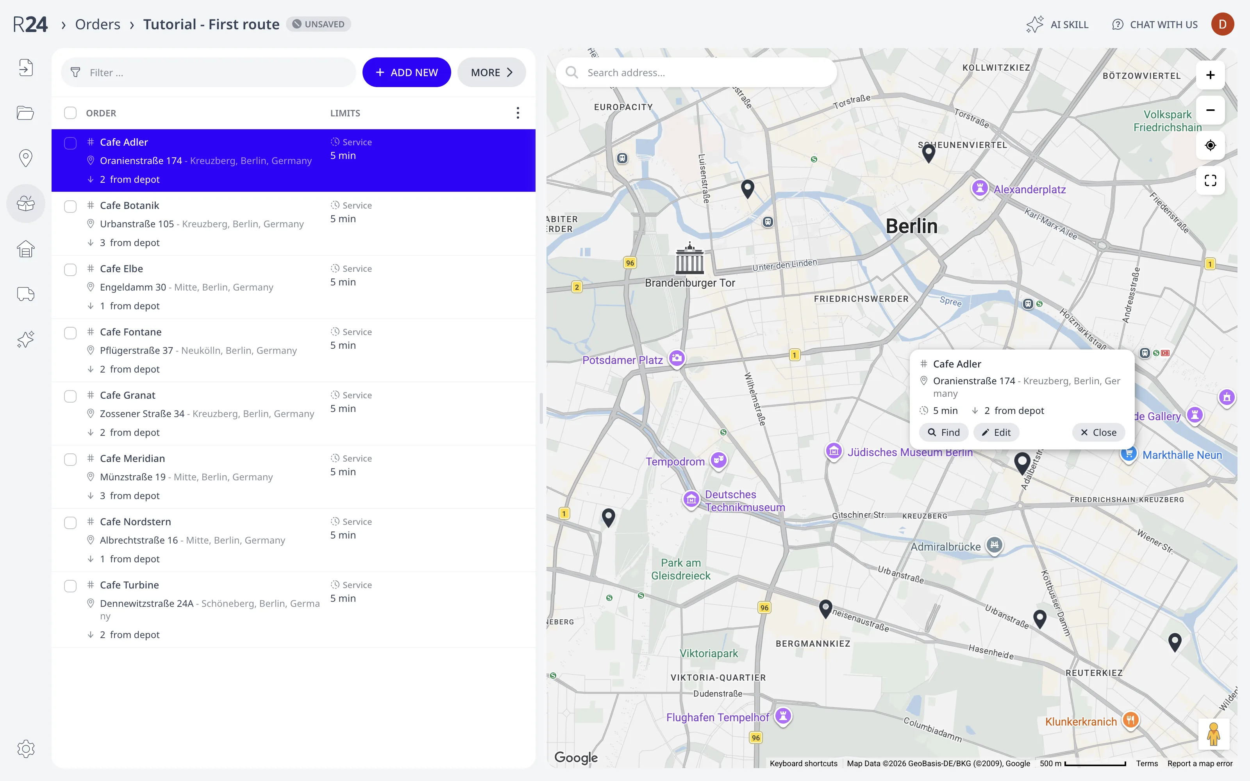
Task: Select Dennewitzstraße 24A address text
Action: coord(147,603)
